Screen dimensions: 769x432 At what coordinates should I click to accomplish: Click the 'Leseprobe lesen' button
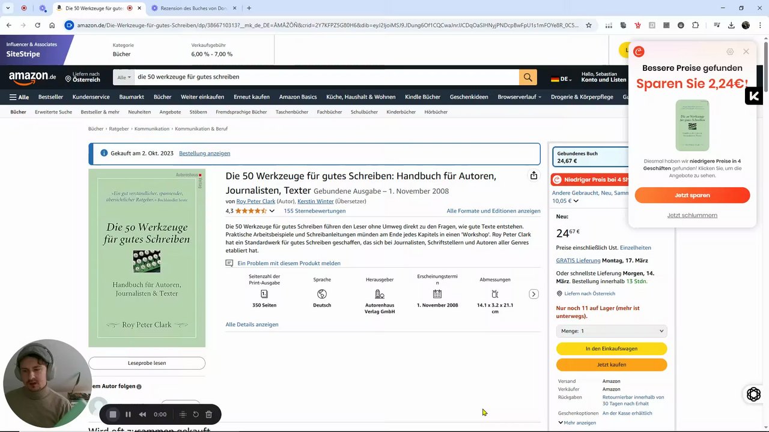[x=147, y=363]
